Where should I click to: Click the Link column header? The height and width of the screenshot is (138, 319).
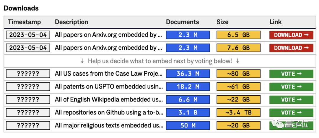tap(276, 22)
